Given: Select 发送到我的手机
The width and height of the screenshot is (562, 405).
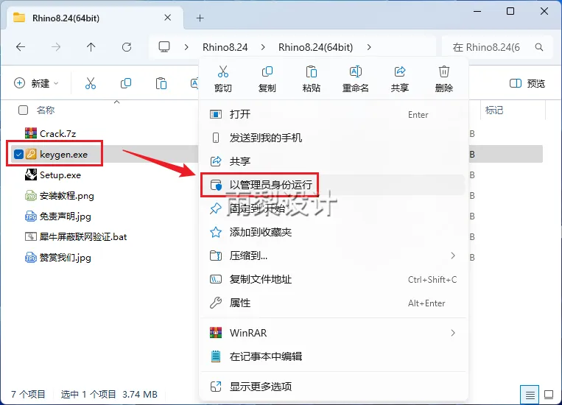Looking at the screenshot, I should pyautogui.click(x=334, y=138).
